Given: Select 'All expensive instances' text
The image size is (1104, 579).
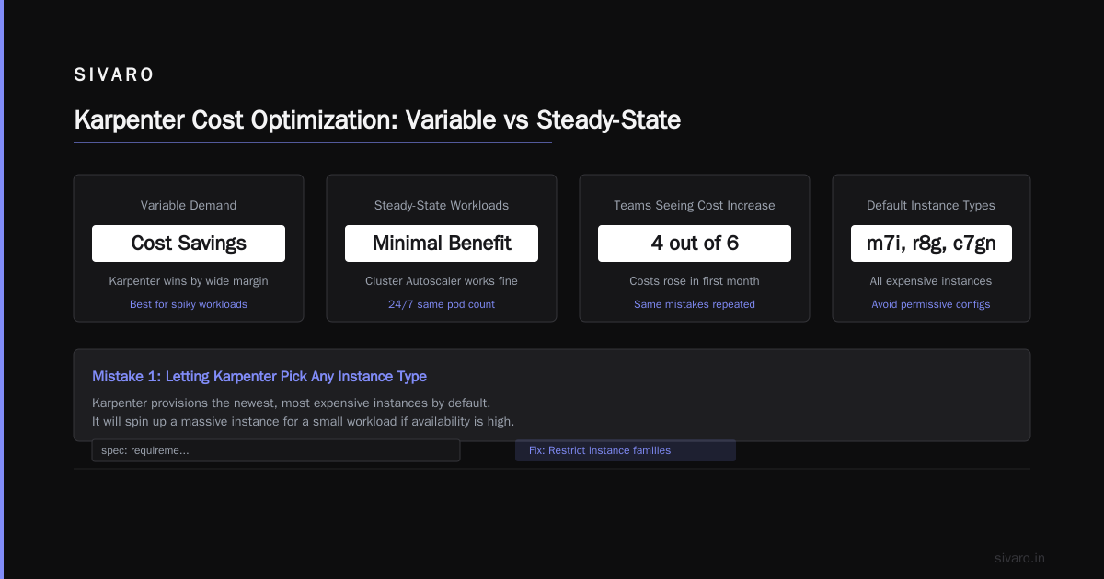Looking at the screenshot, I should pyautogui.click(x=931, y=281).
